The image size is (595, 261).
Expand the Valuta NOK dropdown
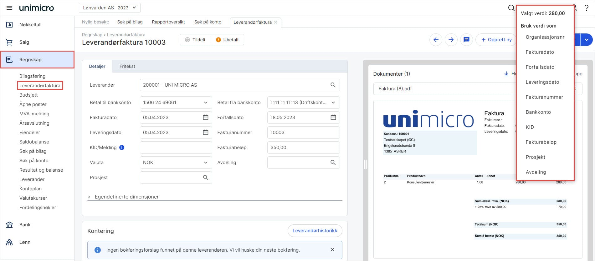coord(205,163)
